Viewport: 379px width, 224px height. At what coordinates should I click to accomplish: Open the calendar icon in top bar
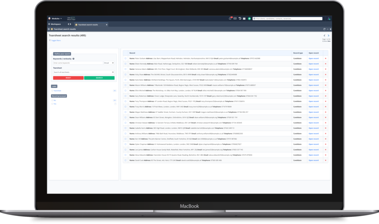pos(244,18)
